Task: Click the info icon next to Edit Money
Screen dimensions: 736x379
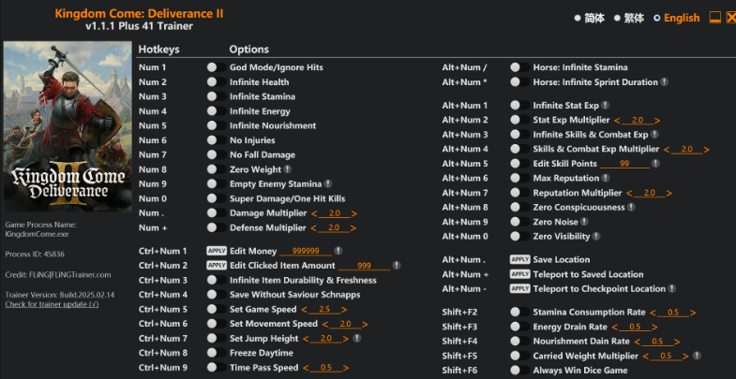Action: (338, 251)
